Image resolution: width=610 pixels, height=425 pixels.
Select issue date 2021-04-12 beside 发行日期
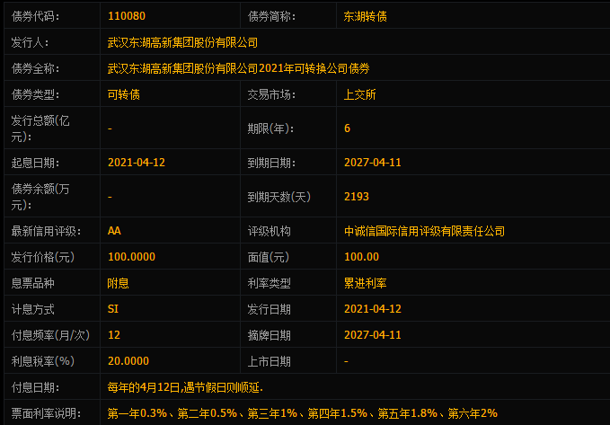click(x=372, y=309)
